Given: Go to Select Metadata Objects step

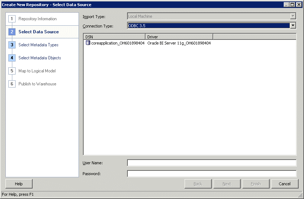Looking at the screenshot, I should (x=39, y=58).
